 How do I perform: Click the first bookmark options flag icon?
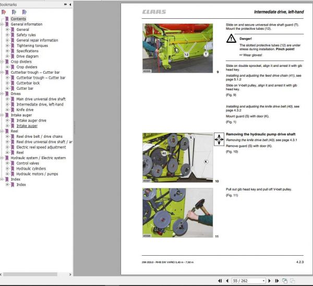tap(4, 12)
